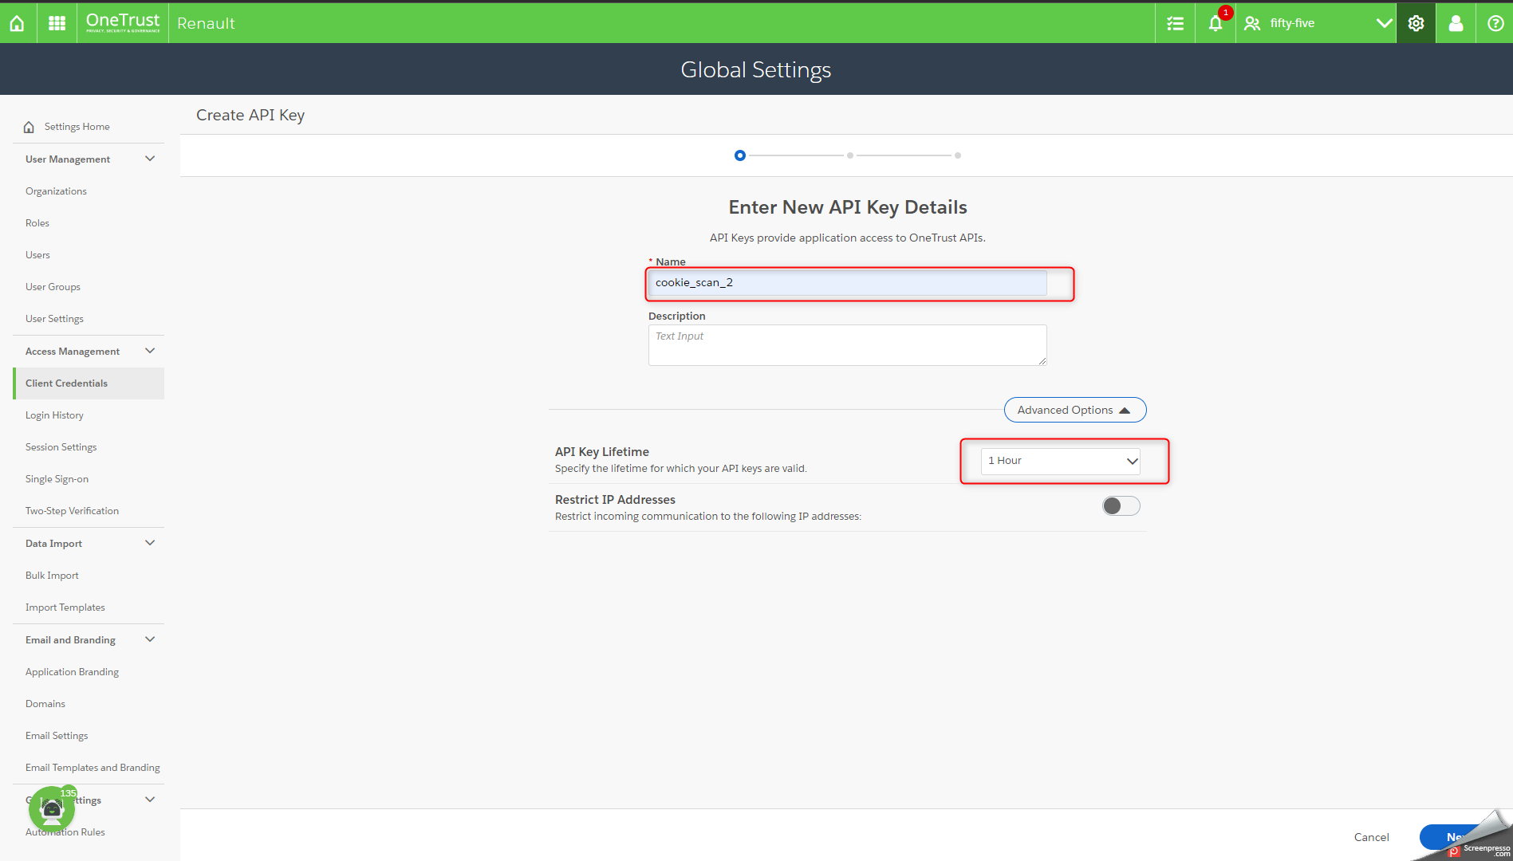Click the second wizard step dot
1513x861 pixels.
coord(850,155)
